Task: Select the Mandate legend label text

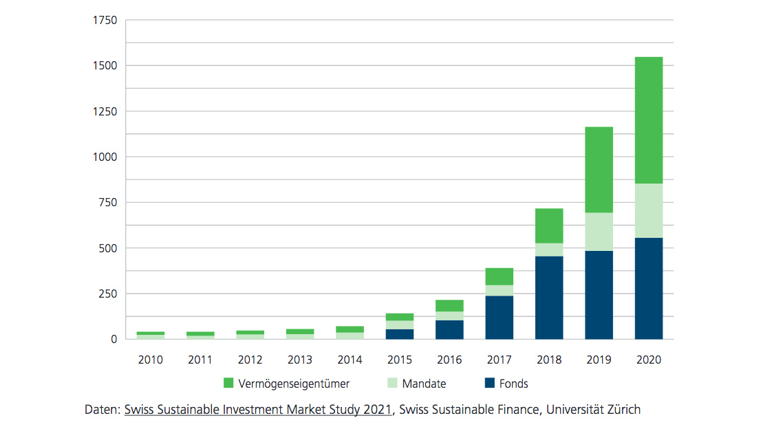Action: [425, 384]
